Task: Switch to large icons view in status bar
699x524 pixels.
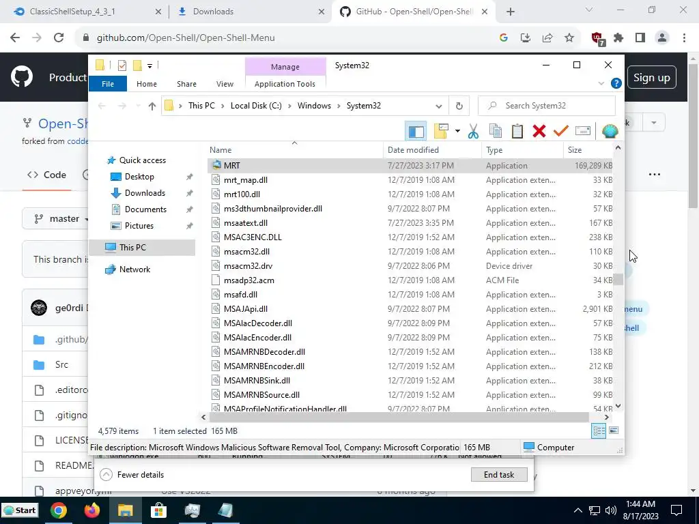Action: [614, 431]
